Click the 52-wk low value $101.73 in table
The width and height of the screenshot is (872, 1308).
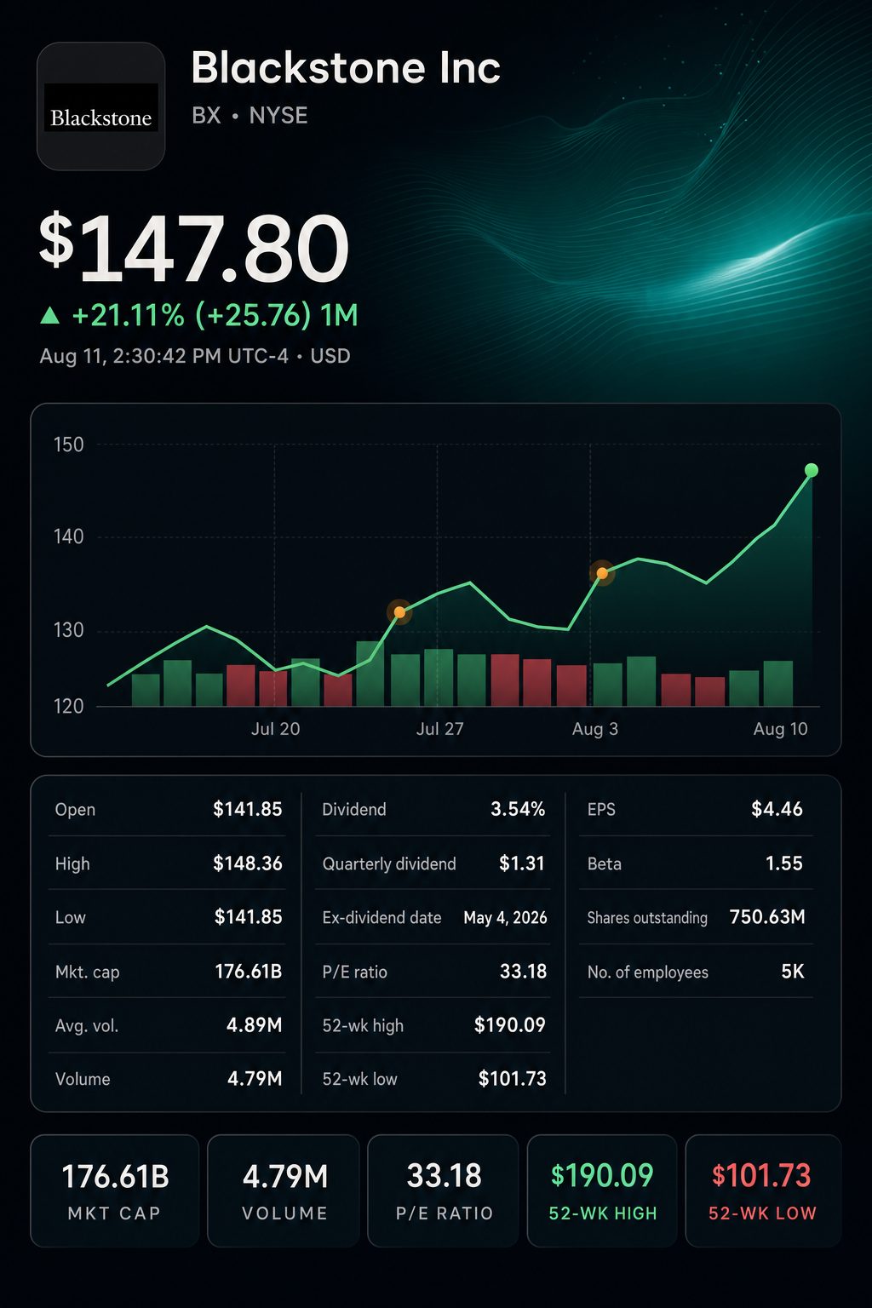click(512, 1079)
